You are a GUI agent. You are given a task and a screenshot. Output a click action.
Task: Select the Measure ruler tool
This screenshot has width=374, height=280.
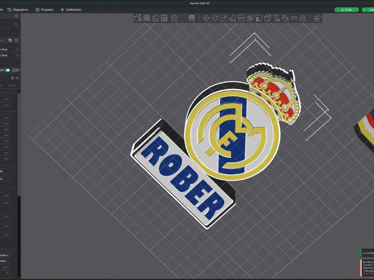[294, 18]
